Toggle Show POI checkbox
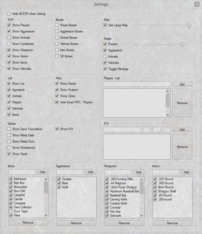 click(57, 129)
